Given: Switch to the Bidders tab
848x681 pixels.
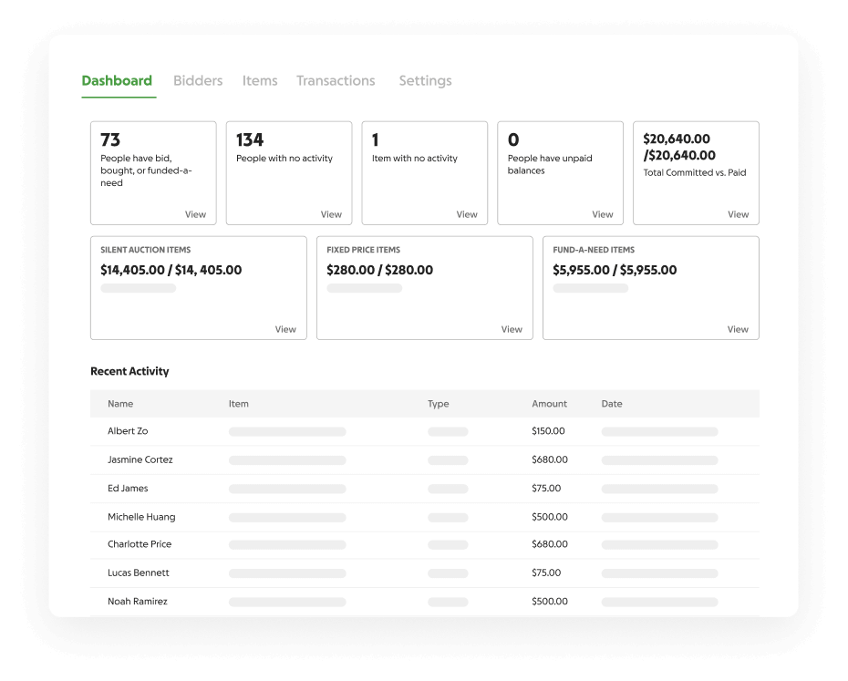Looking at the screenshot, I should (x=198, y=80).
